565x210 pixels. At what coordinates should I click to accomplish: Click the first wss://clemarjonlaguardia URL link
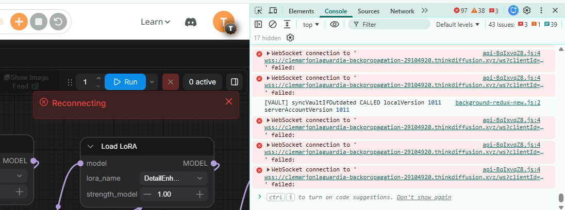[x=404, y=60]
